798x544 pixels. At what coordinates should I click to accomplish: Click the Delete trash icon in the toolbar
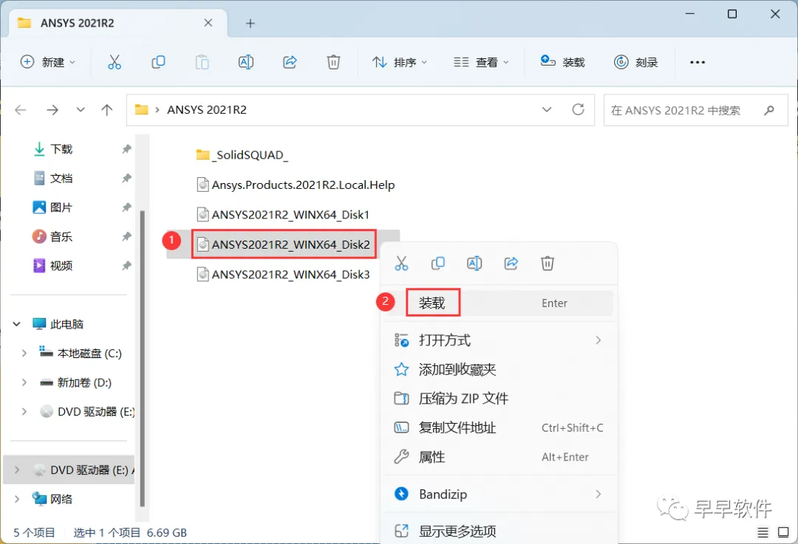tap(333, 62)
